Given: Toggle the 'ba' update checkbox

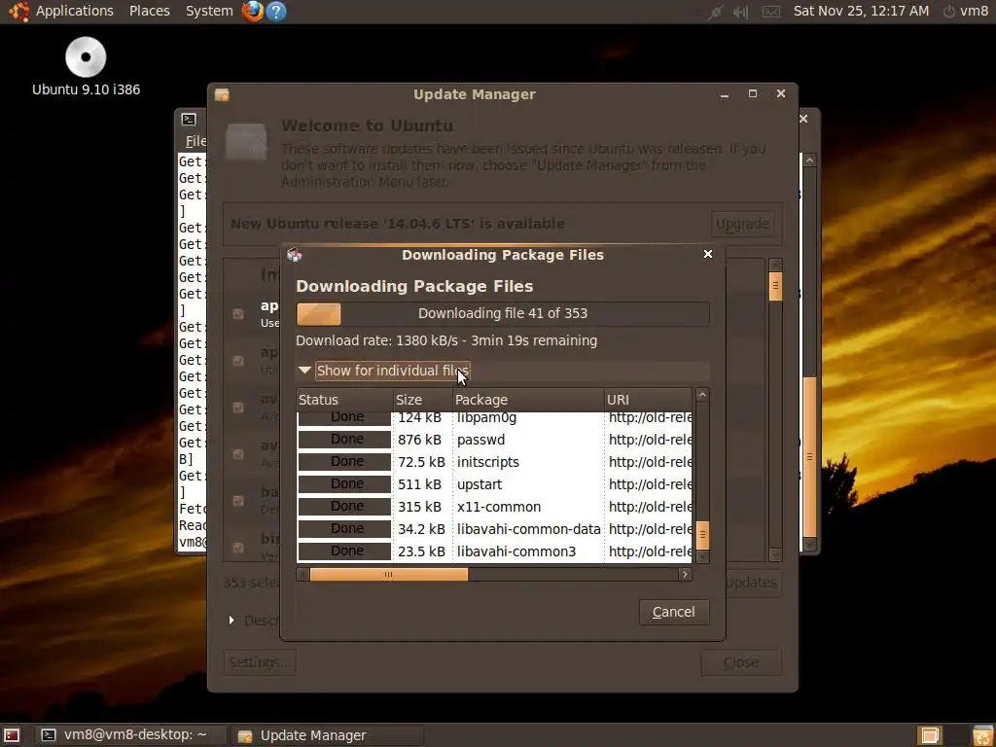Looking at the screenshot, I should click(238, 501).
